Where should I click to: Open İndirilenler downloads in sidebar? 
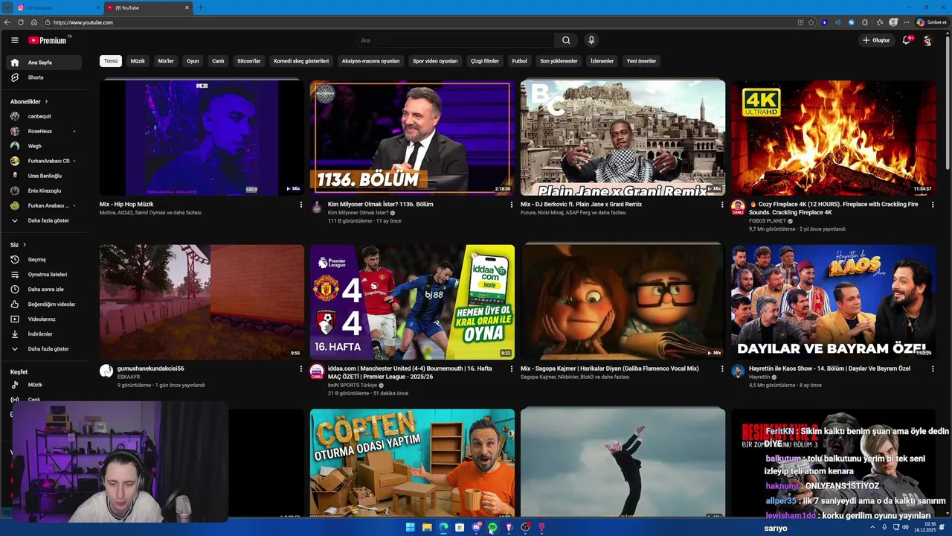click(x=45, y=334)
